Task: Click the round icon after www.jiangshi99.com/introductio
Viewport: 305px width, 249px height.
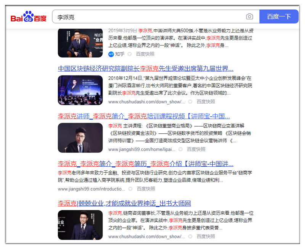Action: [130, 189]
